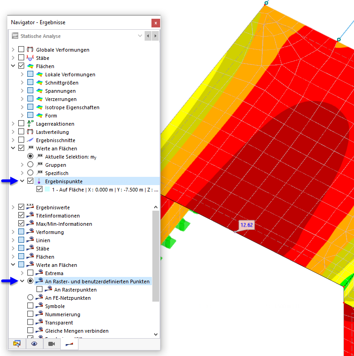354x356 pixels.
Task: Select the An FE-Netzpunkten radio option
Action: pyautogui.click(x=31, y=298)
